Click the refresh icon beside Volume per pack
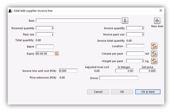Image resolution: width=172 pixels, height=112 pixels. tap(154, 53)
